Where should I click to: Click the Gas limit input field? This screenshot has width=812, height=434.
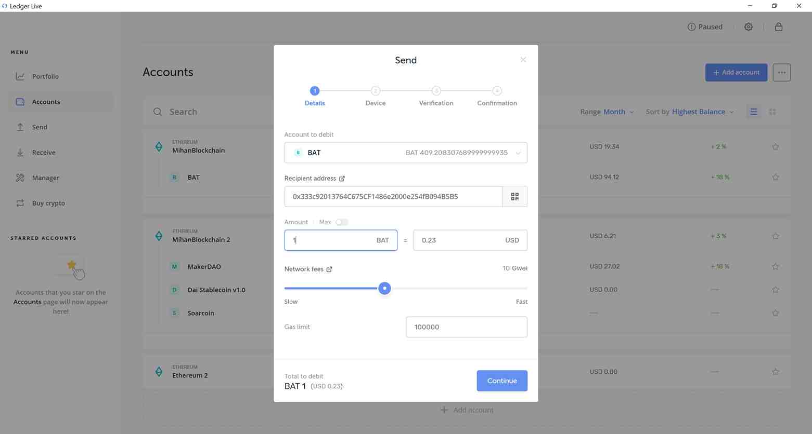coord(467,327)
